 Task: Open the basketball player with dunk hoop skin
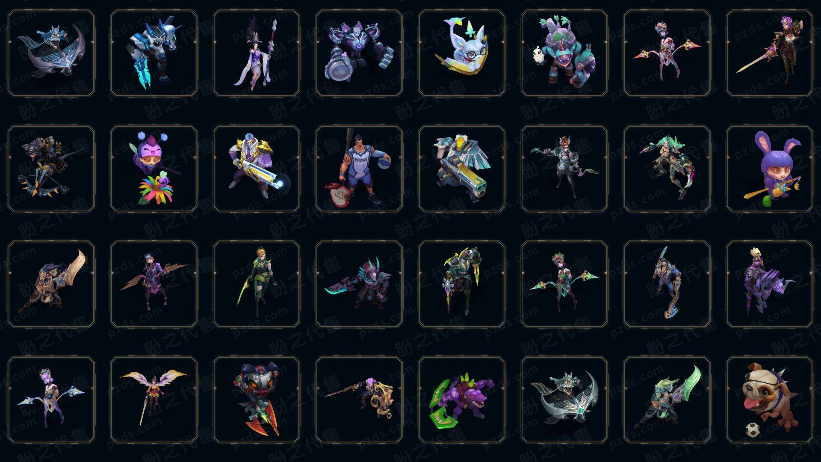[359, 169]
